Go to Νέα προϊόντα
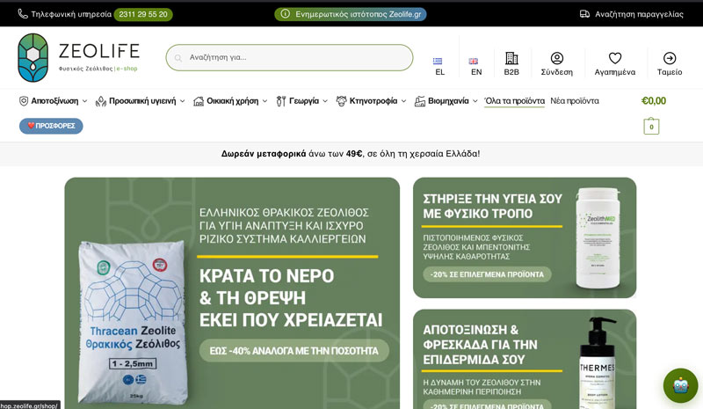 [575, 101]
